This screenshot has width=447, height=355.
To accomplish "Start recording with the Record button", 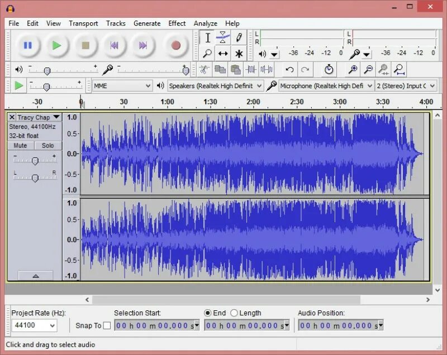I will pyautogui.click(x=175, y=45).
